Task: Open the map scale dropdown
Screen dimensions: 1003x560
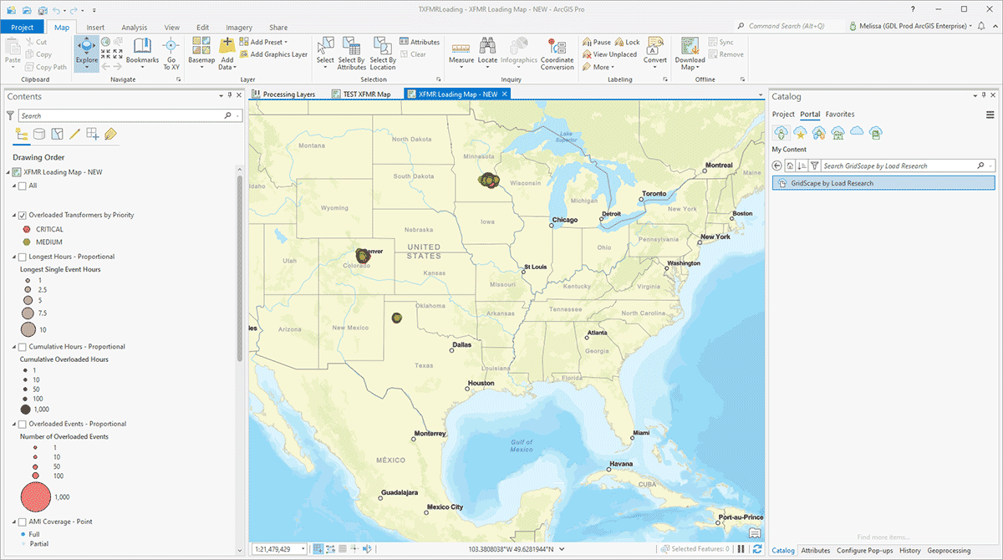Action: coord(302,549)
